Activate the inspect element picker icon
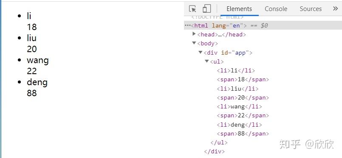The height and width of the screenshot is (158, 342). pos(192,9)
